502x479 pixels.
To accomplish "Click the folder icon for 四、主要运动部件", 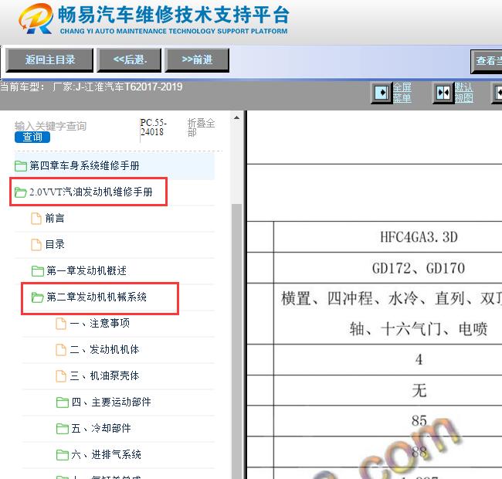I will [62, 403].
